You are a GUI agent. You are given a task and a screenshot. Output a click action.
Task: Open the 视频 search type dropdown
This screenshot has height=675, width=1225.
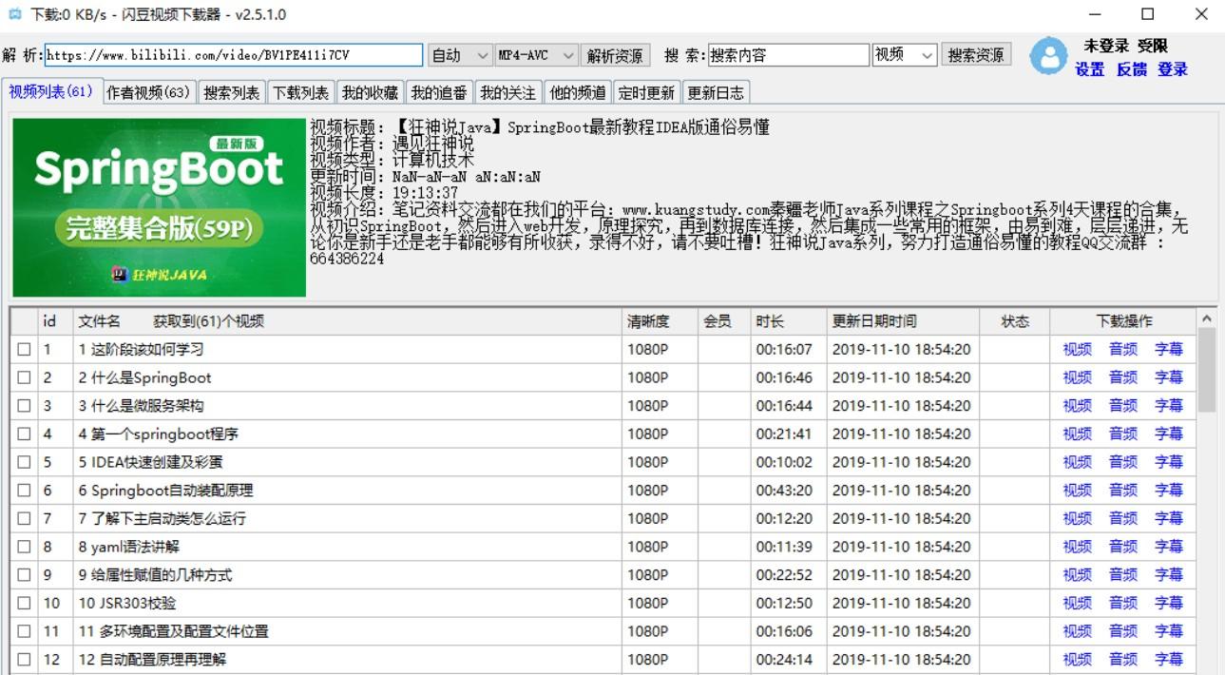(905, 55)
